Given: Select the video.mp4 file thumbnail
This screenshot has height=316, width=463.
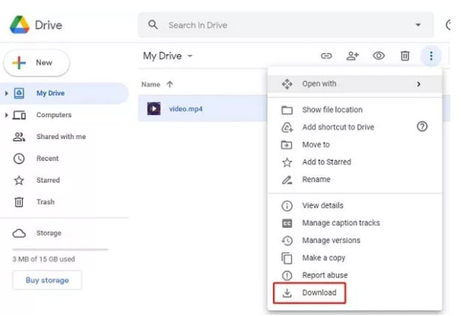Looking at the screenshot, I should tap(154, 109).
